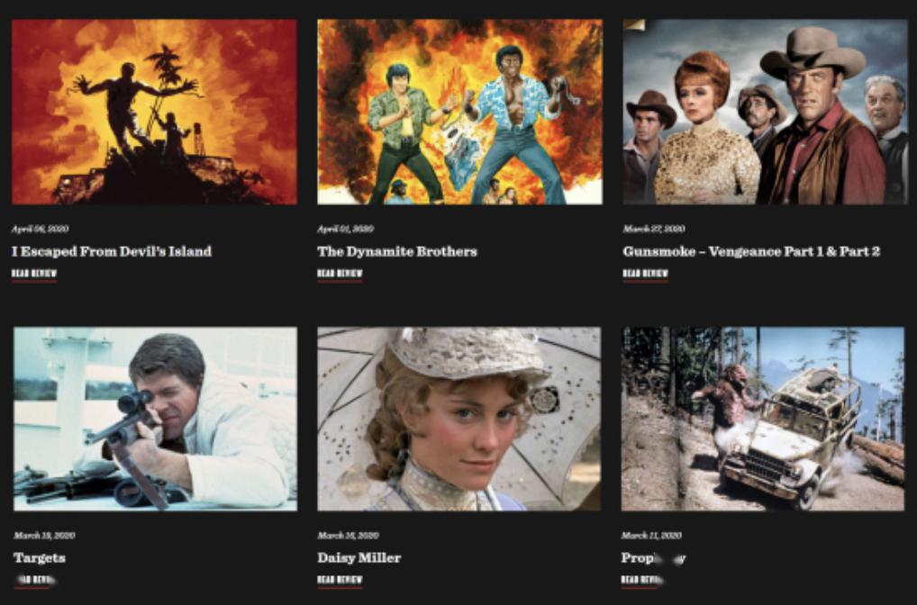Click the Prophecy title link
Image resolution: width=917 pixels, height=605 pixels.
(653, 557)
